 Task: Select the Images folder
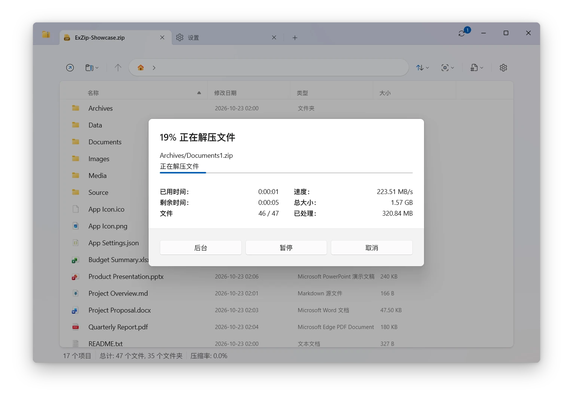coord(99,159)
